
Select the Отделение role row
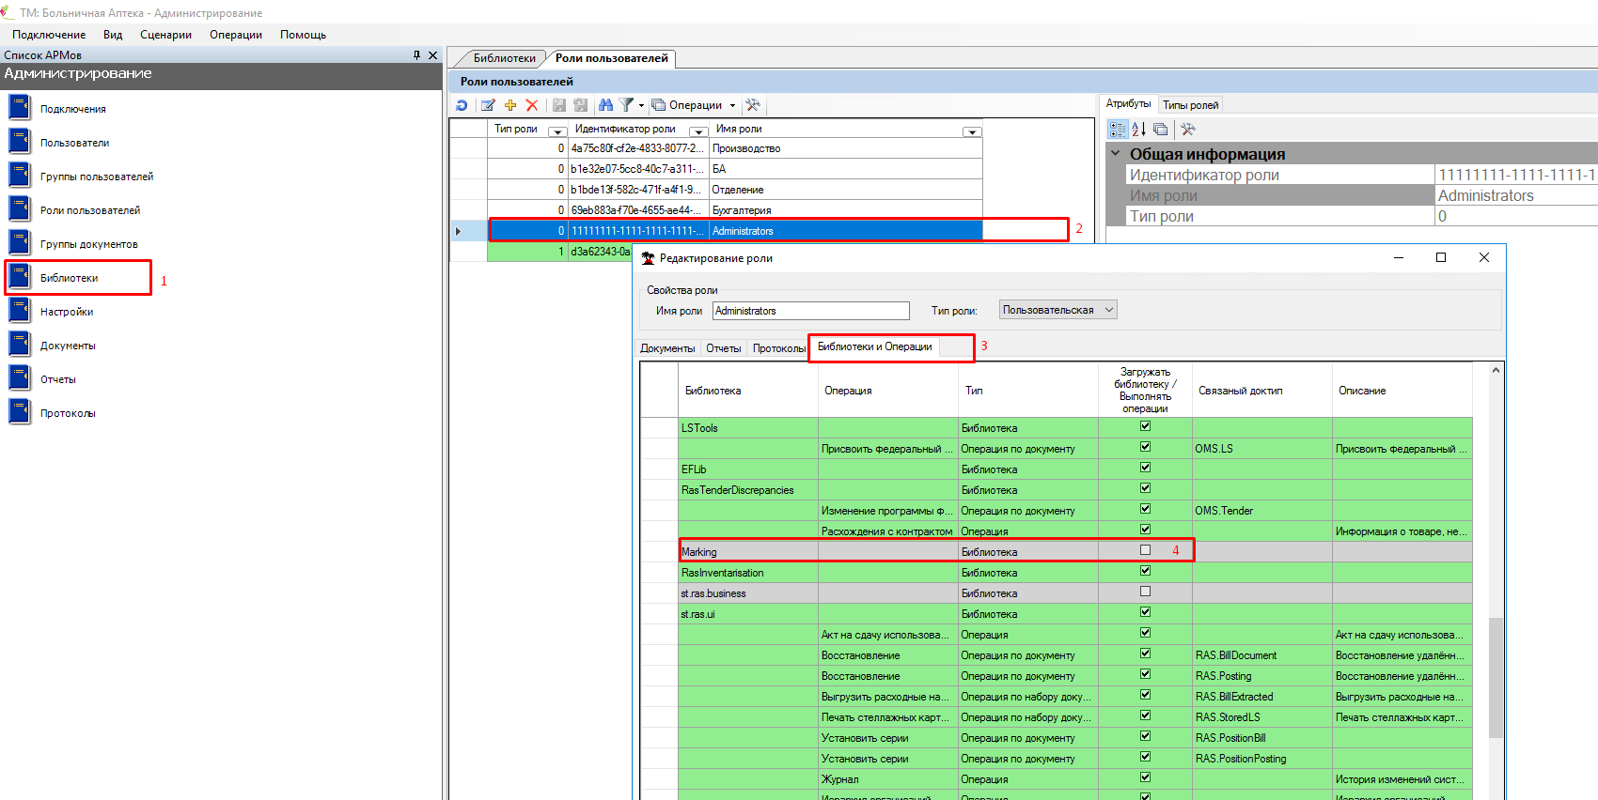(x=735, y=190)
